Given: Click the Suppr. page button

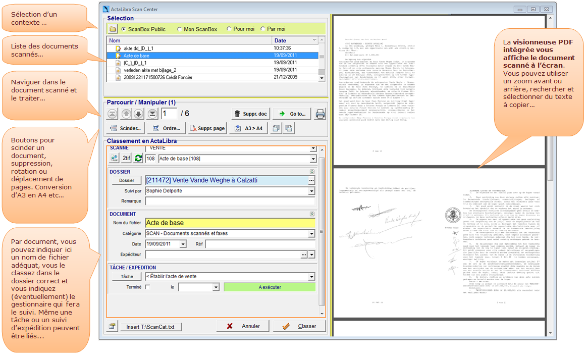Looking at the screenshot, I should pos(207,128).
